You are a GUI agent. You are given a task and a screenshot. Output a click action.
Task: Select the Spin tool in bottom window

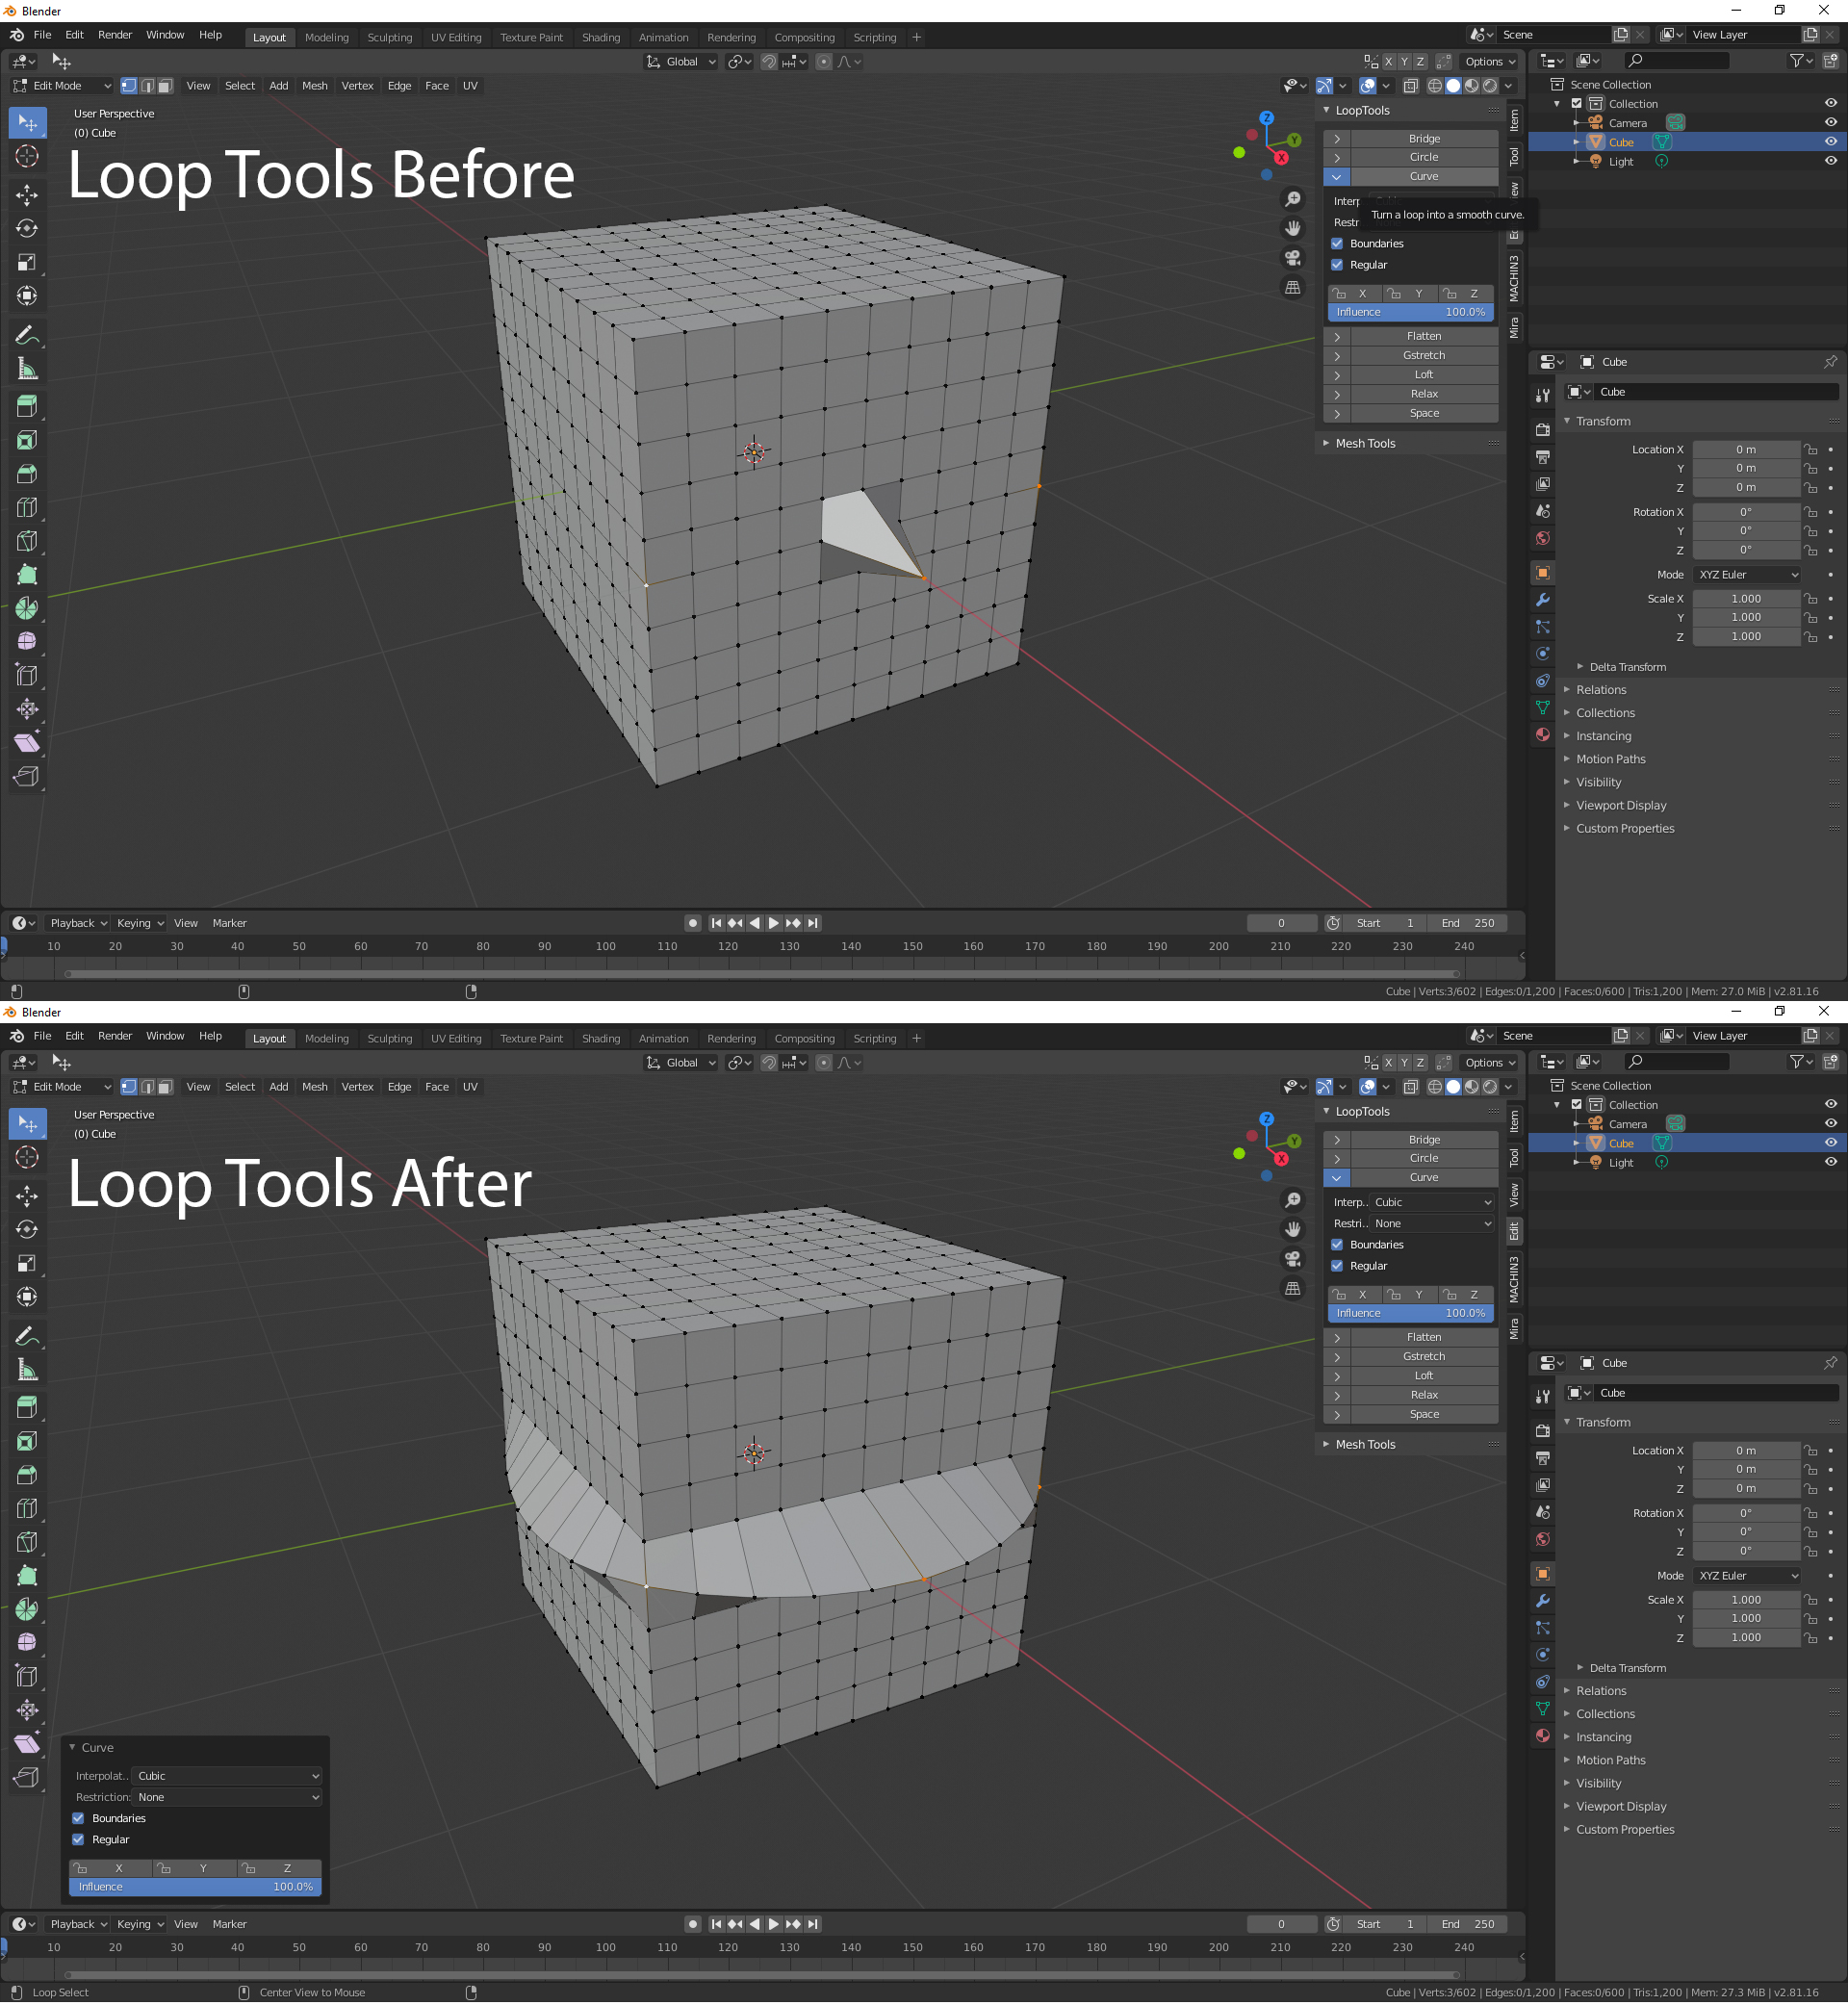pos(27,1609)
